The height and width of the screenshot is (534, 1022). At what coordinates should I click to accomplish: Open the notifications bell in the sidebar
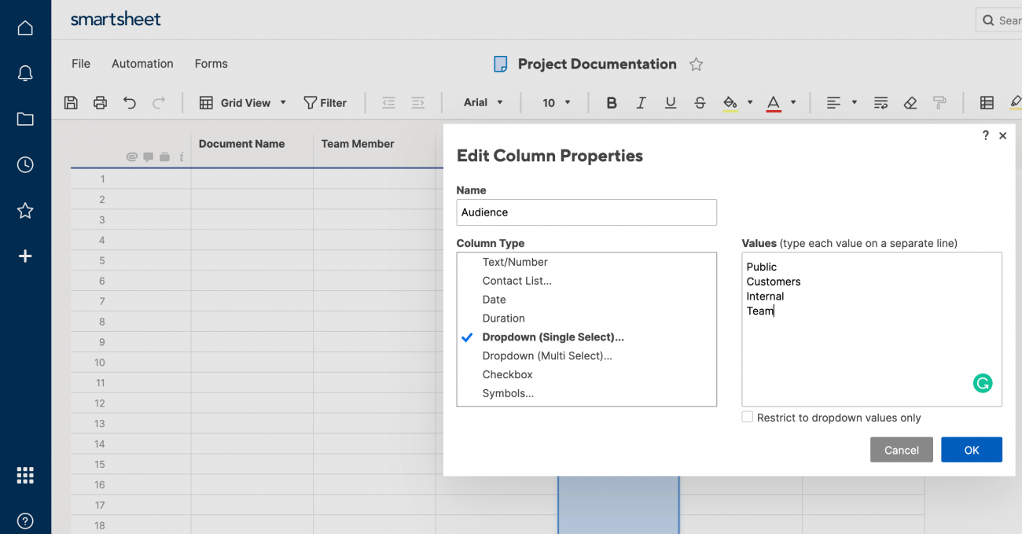tap(25, 72)
